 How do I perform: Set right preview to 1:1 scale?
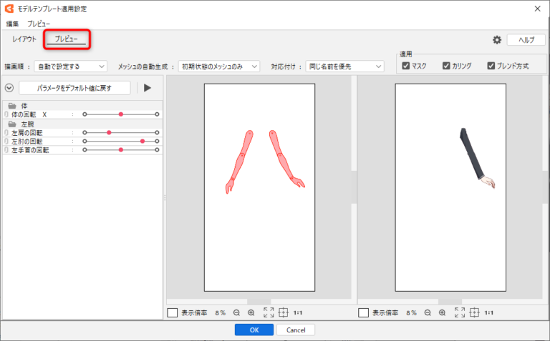click(489, 312)
